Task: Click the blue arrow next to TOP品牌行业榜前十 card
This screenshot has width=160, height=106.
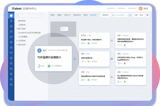Action: point(75,59)
